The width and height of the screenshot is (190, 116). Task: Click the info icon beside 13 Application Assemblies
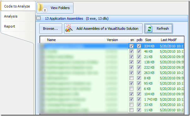[39, 18]
